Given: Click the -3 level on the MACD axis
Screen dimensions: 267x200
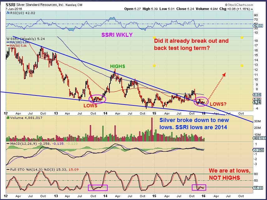Looking at the screenshot, I should tap(255, 164).
